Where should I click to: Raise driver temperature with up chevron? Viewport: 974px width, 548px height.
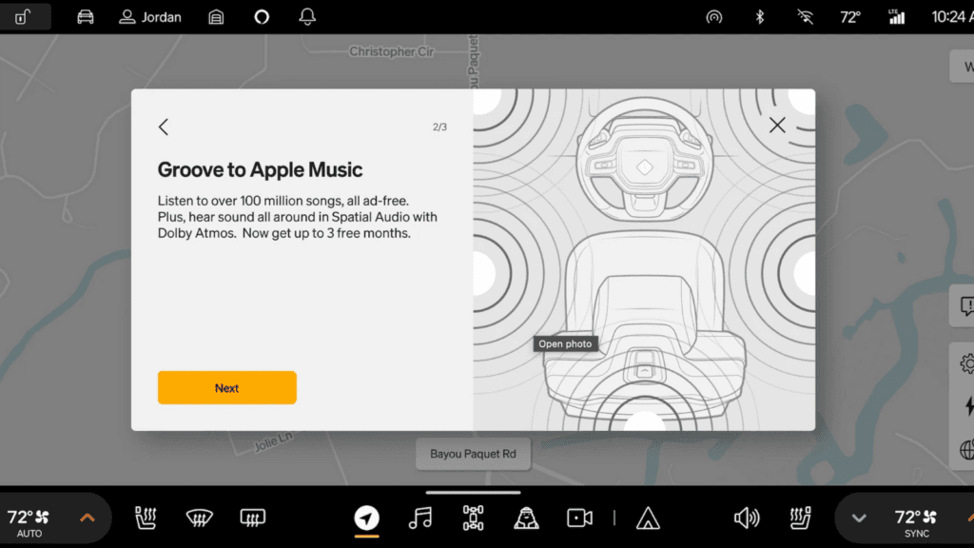[87, 518]
